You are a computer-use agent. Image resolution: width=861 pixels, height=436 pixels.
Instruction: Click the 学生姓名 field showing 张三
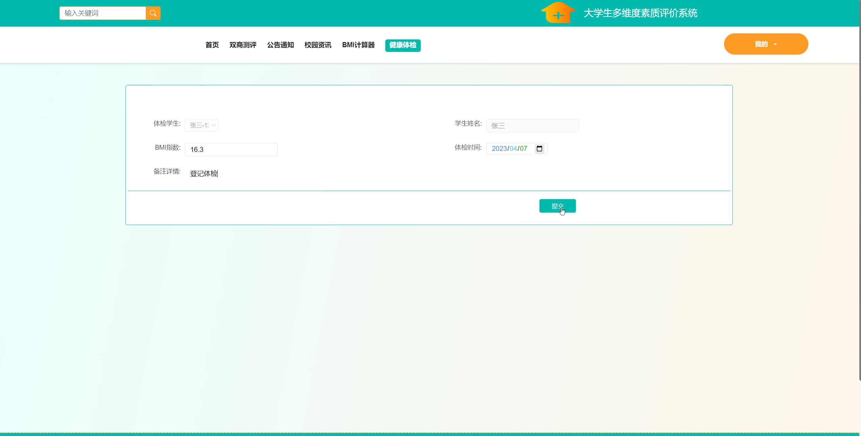coord(532,126)
